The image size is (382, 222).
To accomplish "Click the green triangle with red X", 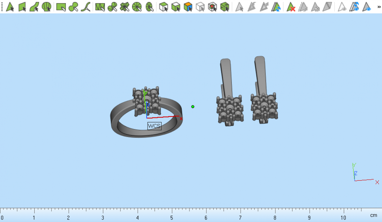I will tap(291, 6).
